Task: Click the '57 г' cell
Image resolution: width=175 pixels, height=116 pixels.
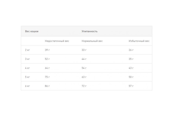Action: [x=131, y=86]
